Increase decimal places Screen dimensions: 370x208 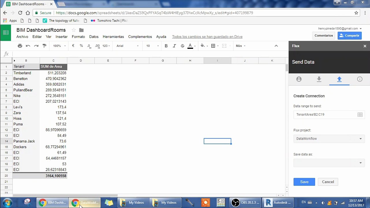pyautogui.click(x=97, y=46)
